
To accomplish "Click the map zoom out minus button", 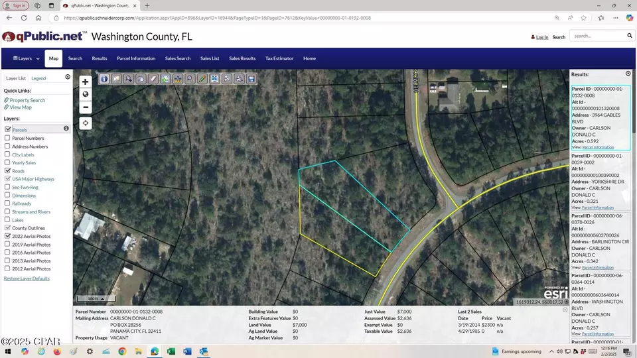I will (86, 107).
